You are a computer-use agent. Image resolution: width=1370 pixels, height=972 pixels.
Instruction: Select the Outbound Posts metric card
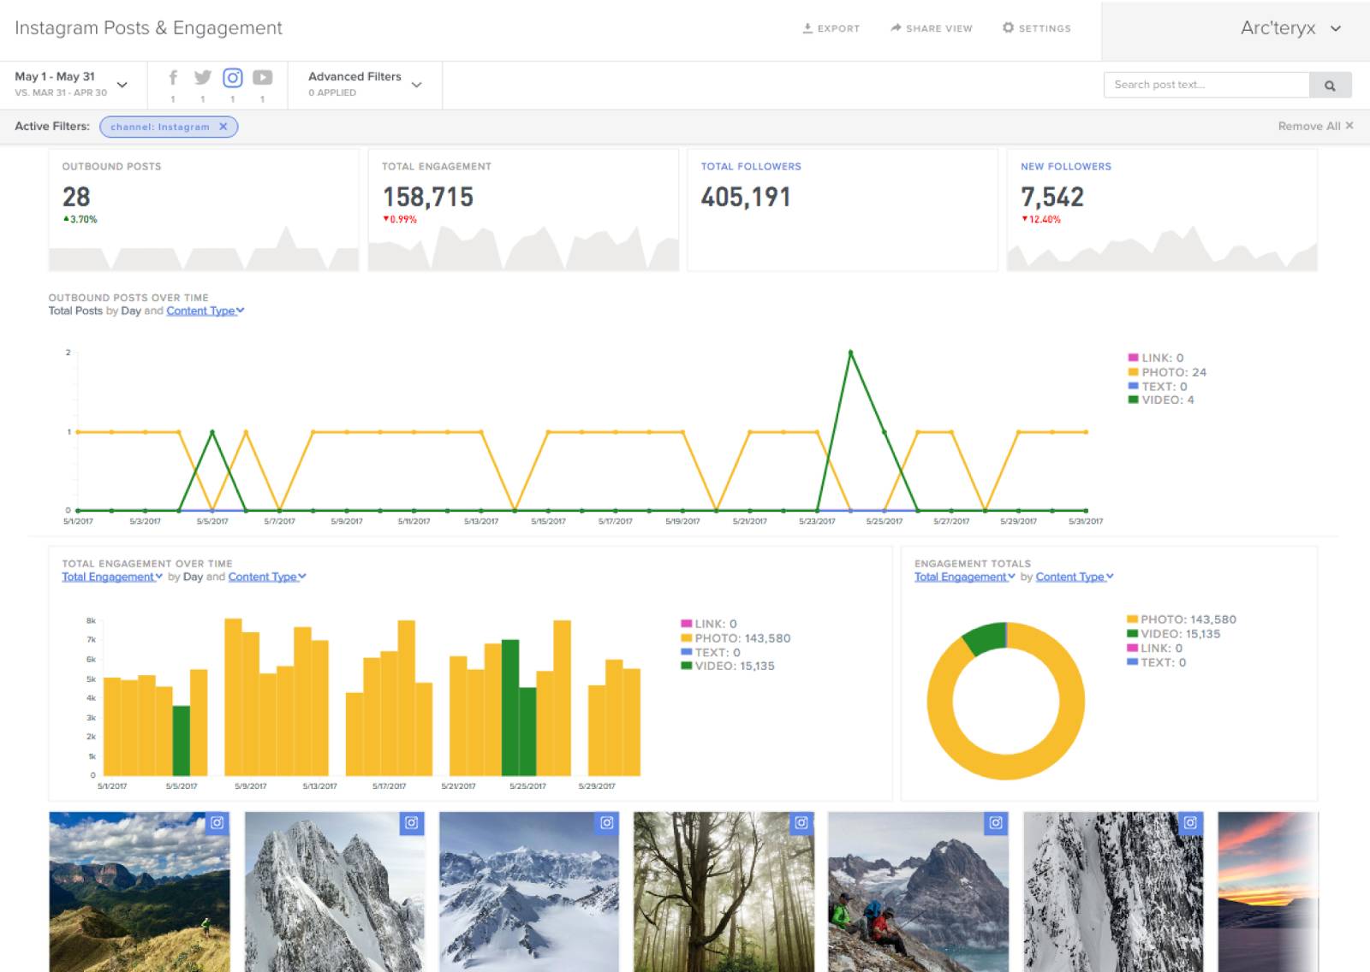pyautogui.click(x=204, y=210)
